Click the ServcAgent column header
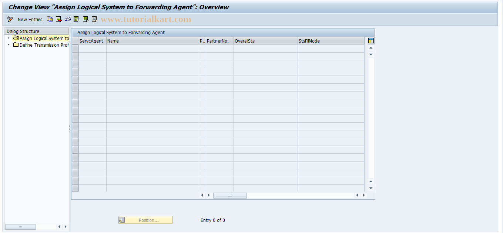The width and height of the screenshot is (503, 233). 91,41
